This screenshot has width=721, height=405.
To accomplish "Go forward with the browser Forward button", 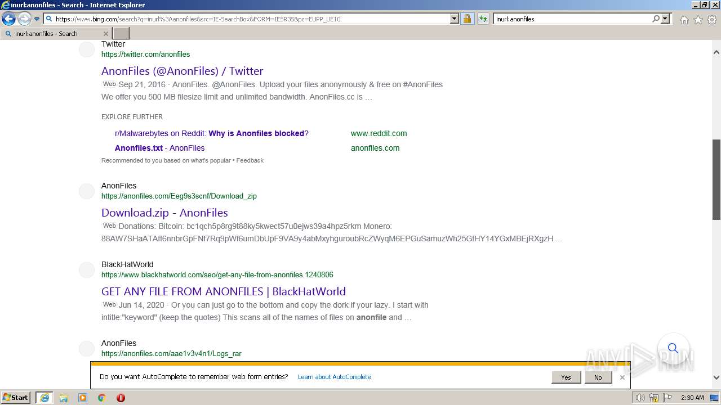I will [x=24, y=19].
